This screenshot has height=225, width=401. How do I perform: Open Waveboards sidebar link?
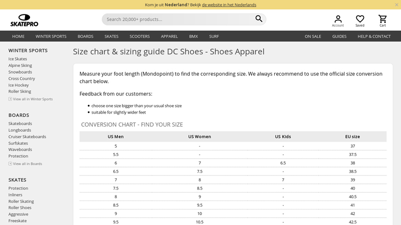pos(20,149)
